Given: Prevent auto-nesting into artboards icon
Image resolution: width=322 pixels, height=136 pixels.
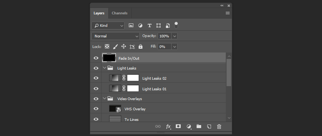Looking at the screenshot, I should (x=132, y=47).
